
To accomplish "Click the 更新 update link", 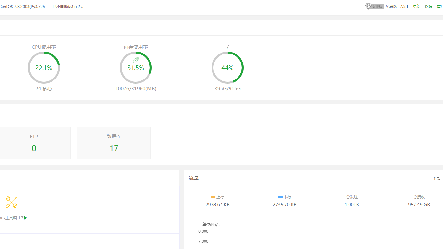I will pyautogui.click(x=416, y=7).
